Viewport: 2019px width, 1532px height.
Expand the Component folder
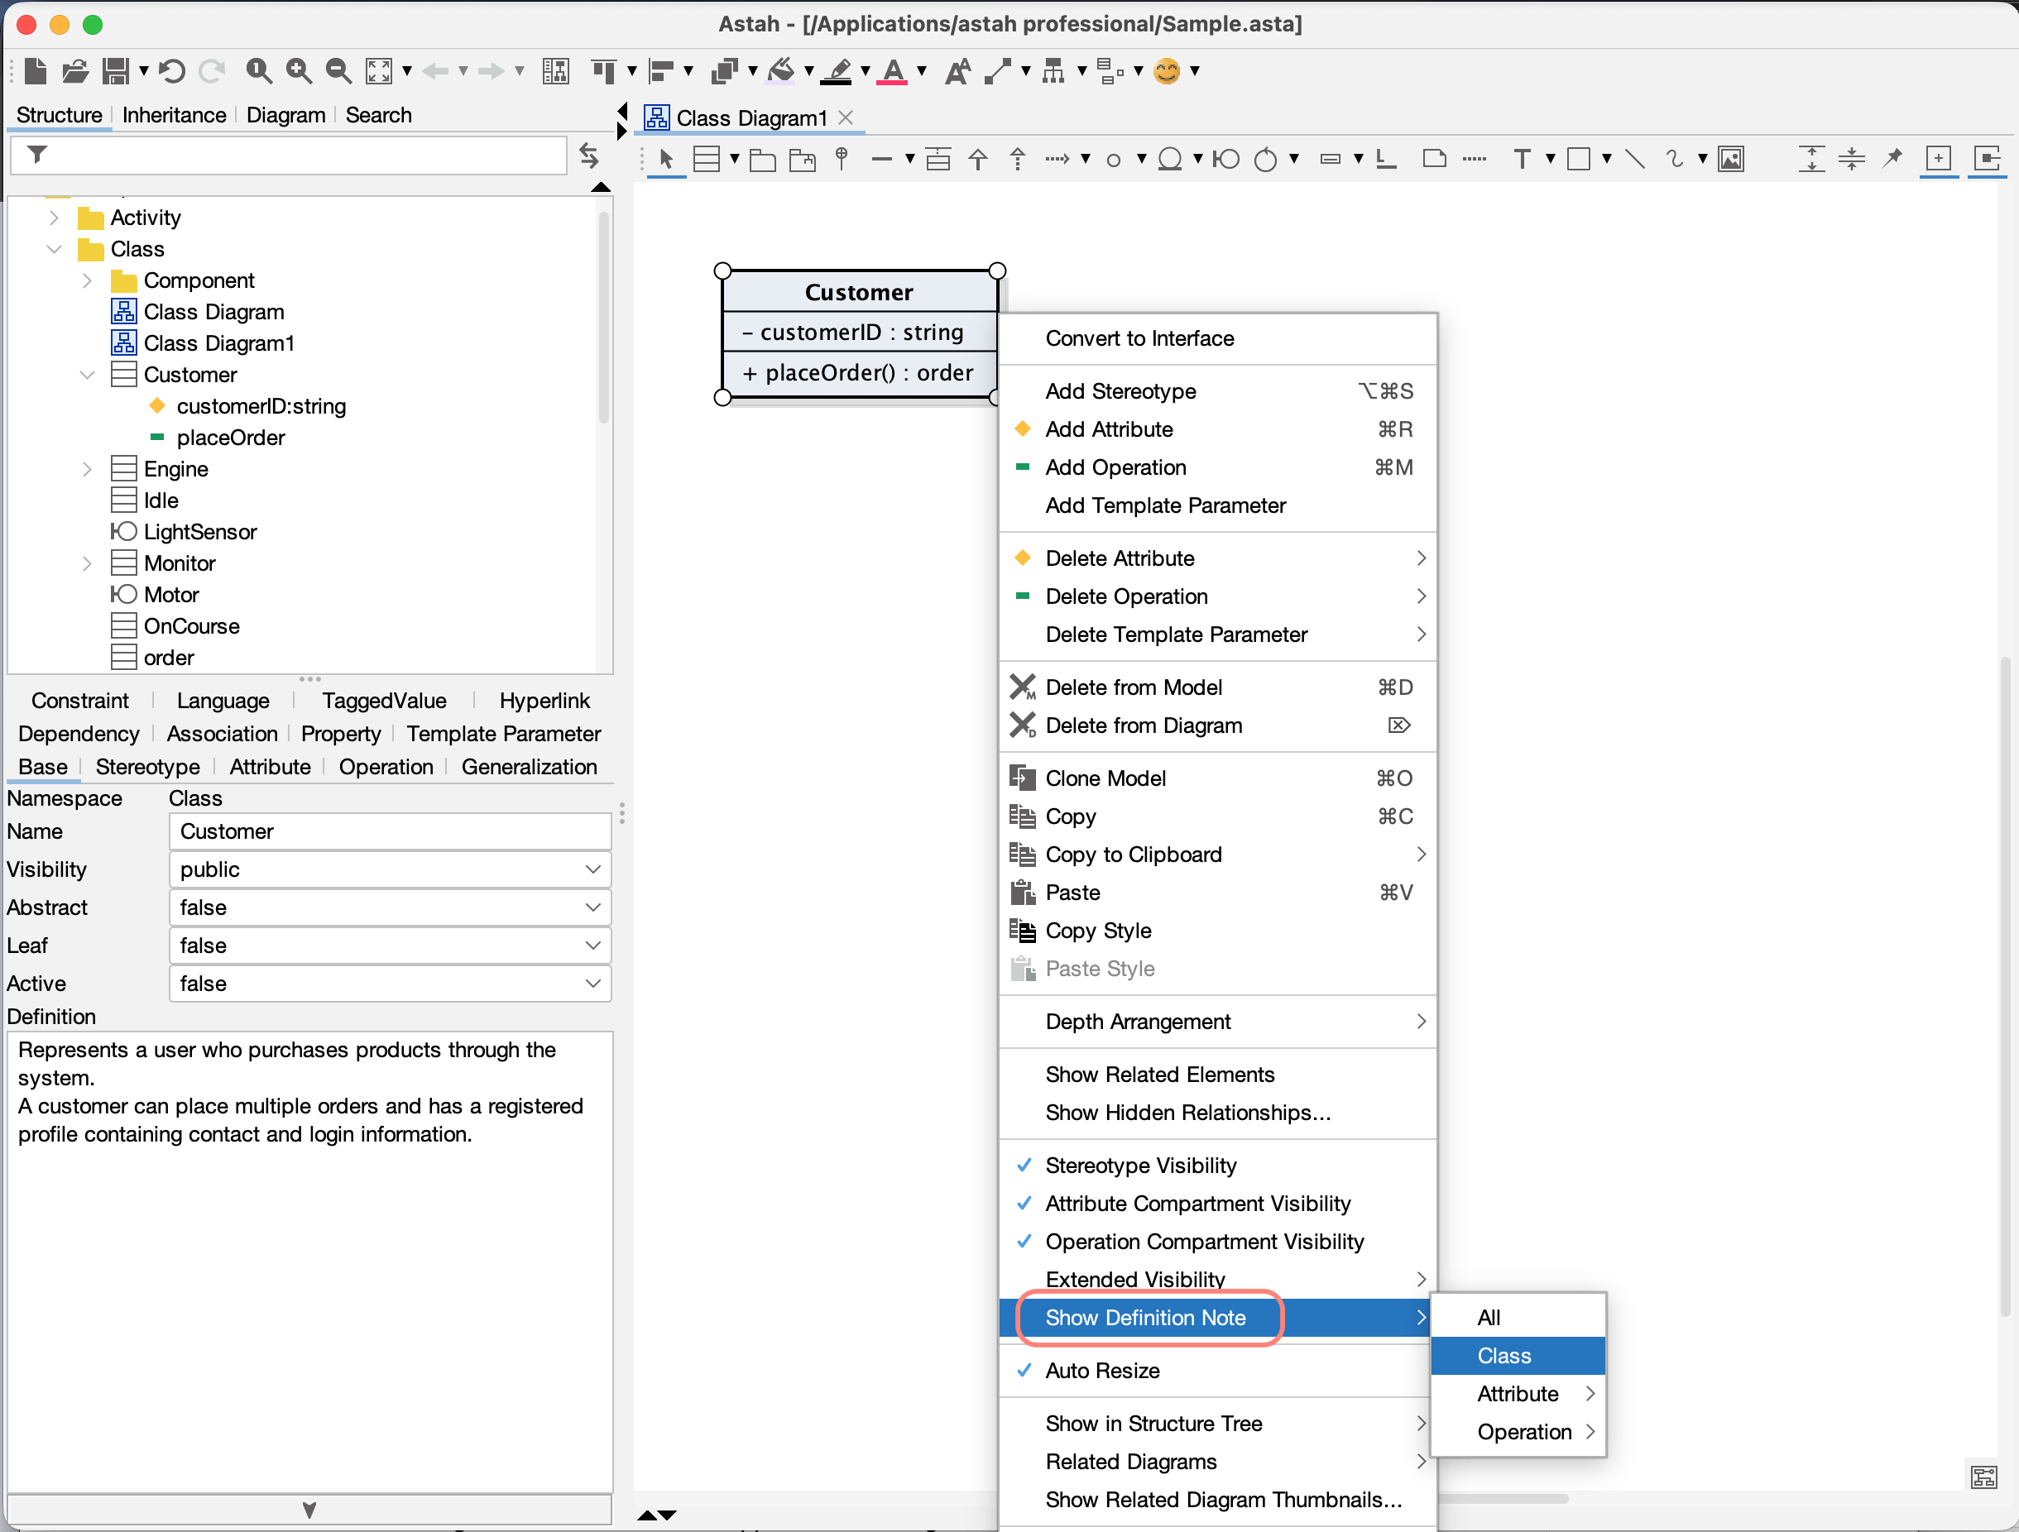[x=88, y=280]
